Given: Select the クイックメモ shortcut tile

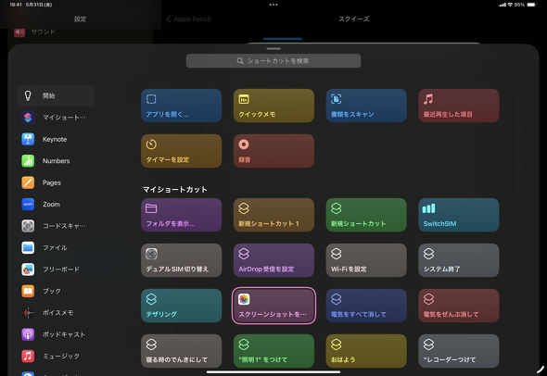Looking at the screenshot, I should coord(273,106).
